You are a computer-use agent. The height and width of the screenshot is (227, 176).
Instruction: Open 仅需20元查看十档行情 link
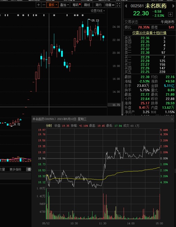click(x=149, y=33)
